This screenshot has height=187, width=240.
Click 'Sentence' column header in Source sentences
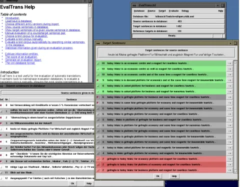point(71,100)
